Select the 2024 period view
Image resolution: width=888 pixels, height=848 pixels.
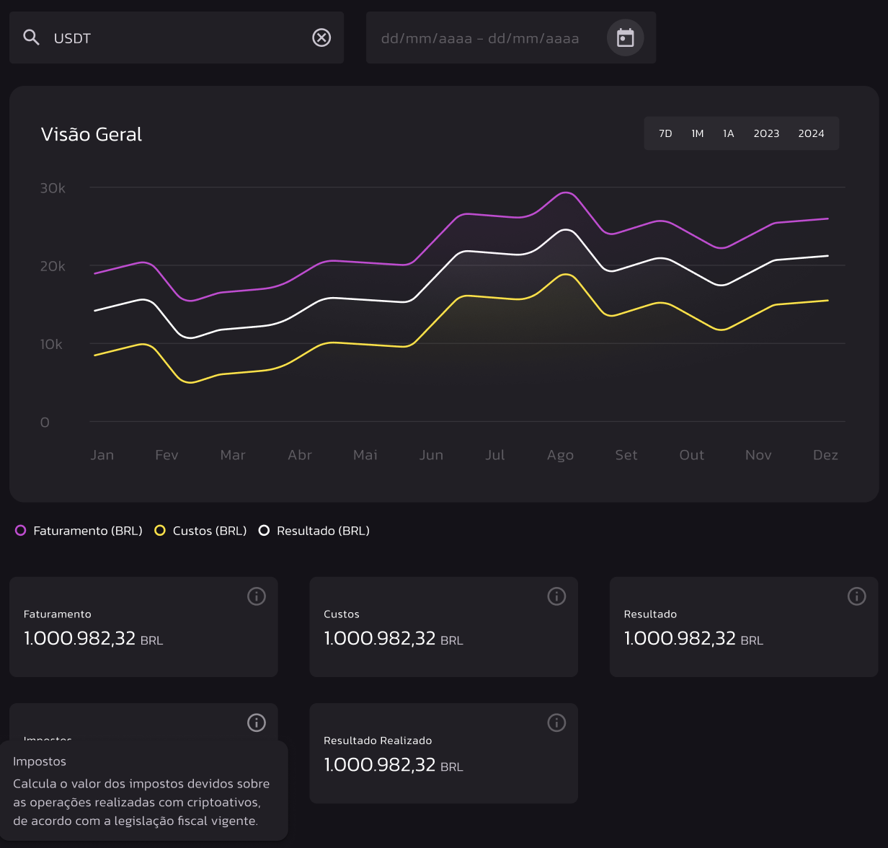tap(811, 133)
